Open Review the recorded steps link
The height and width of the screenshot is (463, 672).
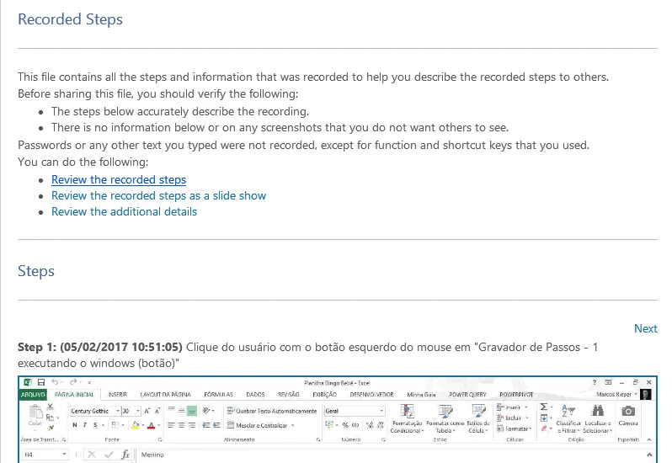coord(119,179)
